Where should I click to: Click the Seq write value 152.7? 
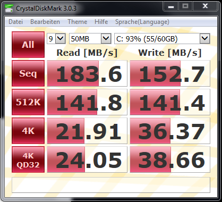click(170, 73)
